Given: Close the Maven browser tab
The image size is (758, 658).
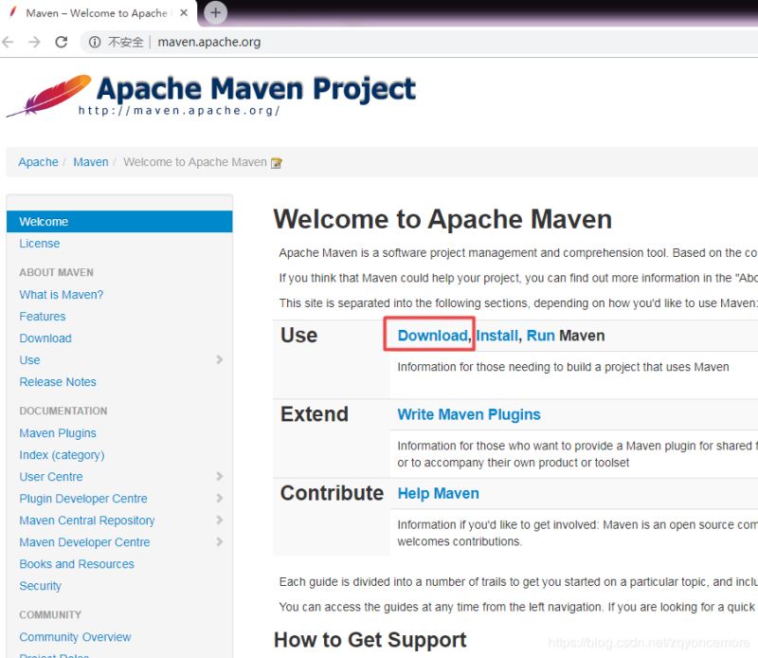Looking at the screenshot, I should click(184, 13).
